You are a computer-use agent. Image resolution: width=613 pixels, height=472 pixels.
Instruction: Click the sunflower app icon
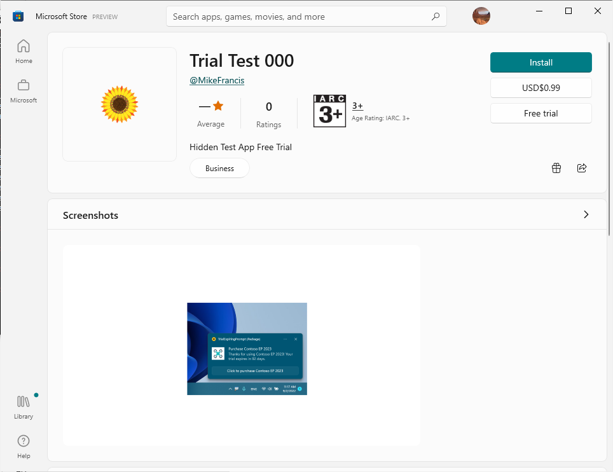point(120,104)
